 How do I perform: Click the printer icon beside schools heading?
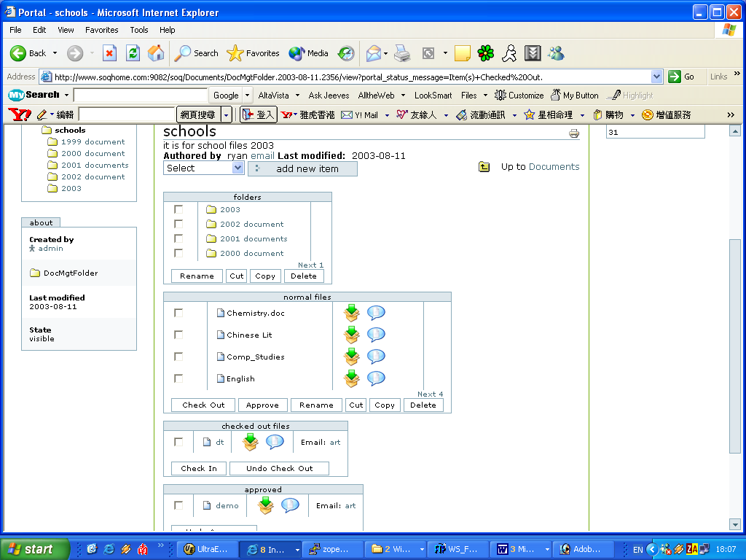pos(574,133)
